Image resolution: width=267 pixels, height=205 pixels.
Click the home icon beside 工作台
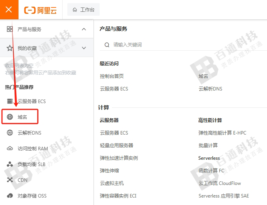tap(75, 10)
